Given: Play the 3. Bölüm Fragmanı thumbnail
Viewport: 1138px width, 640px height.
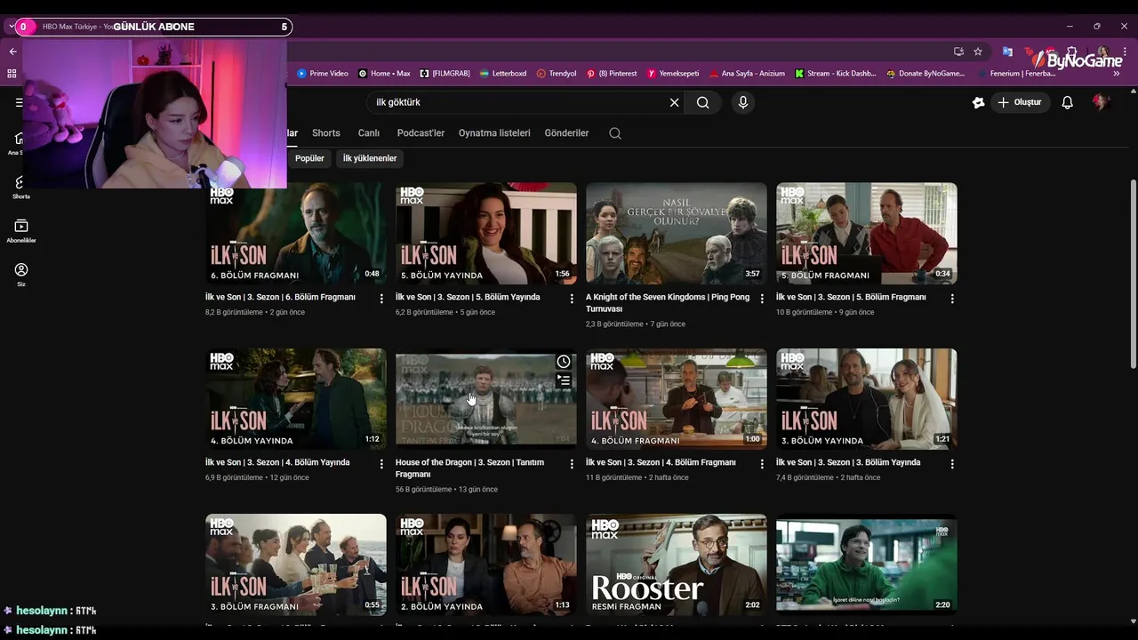Looking at the screenshot, I should click(296, 564).
